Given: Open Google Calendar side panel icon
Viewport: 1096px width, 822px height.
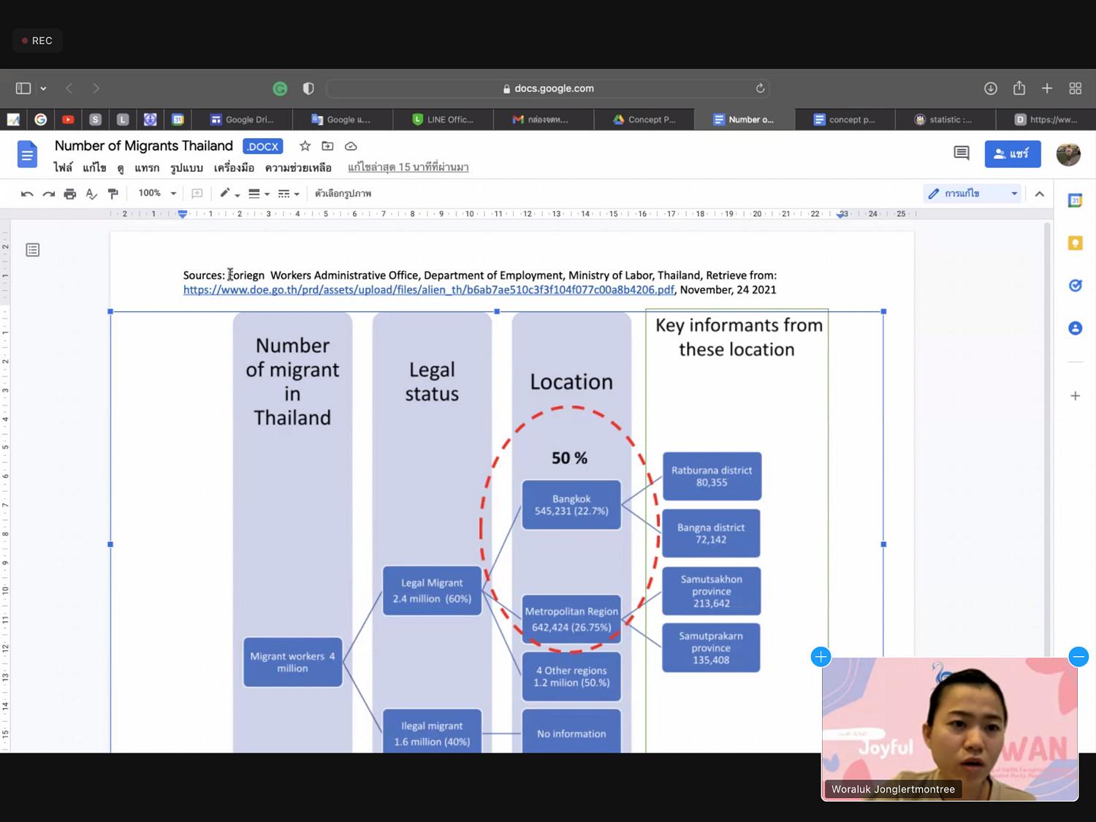Looking at the screenshot, I should (1075, 200).
